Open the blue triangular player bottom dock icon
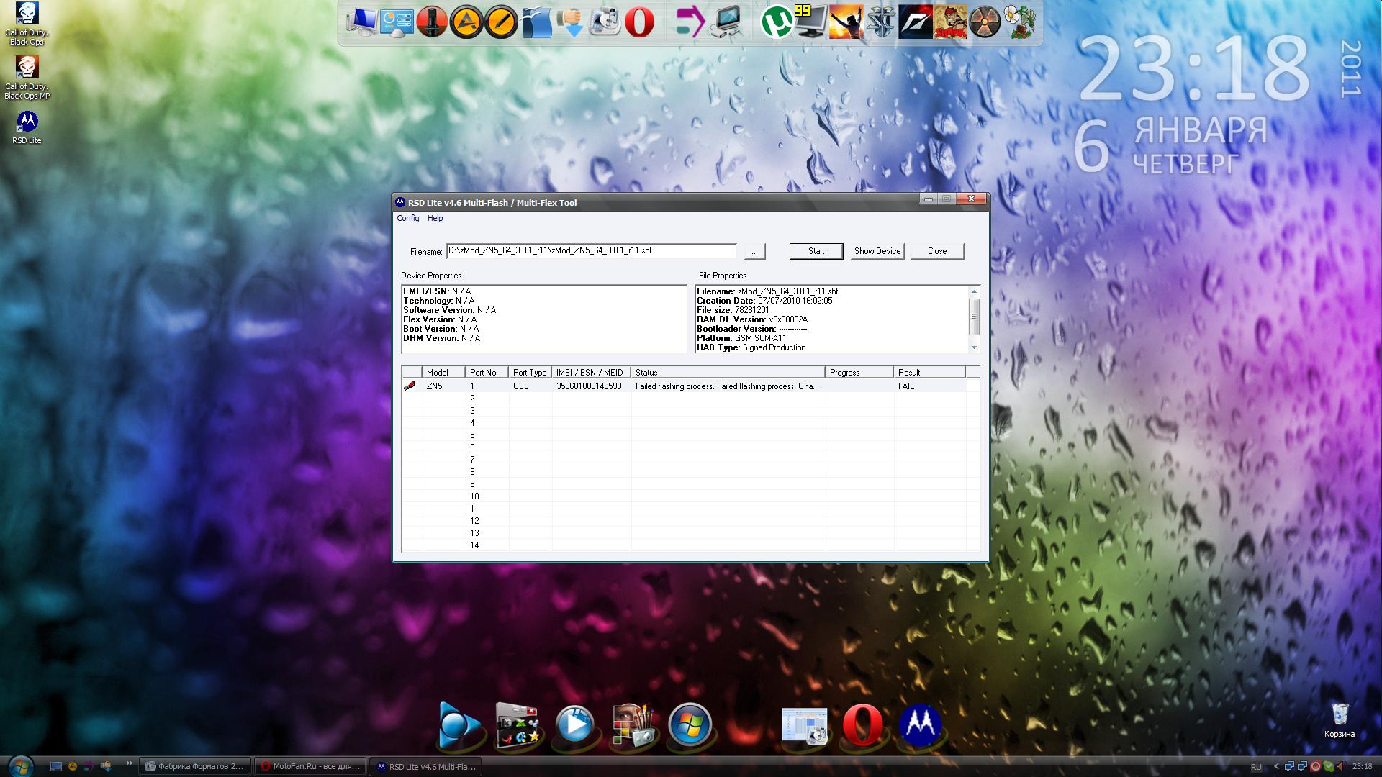This screenshot has width=1382, height=777. 459,724
